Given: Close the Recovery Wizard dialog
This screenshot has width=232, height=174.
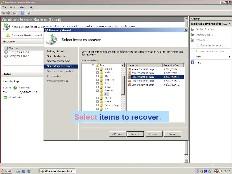Looking at the screenshot, I should 186,30.
